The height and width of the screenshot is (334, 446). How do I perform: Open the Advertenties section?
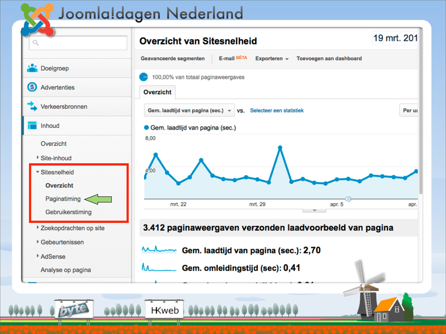pyautogui.click(x=77, y=87)
